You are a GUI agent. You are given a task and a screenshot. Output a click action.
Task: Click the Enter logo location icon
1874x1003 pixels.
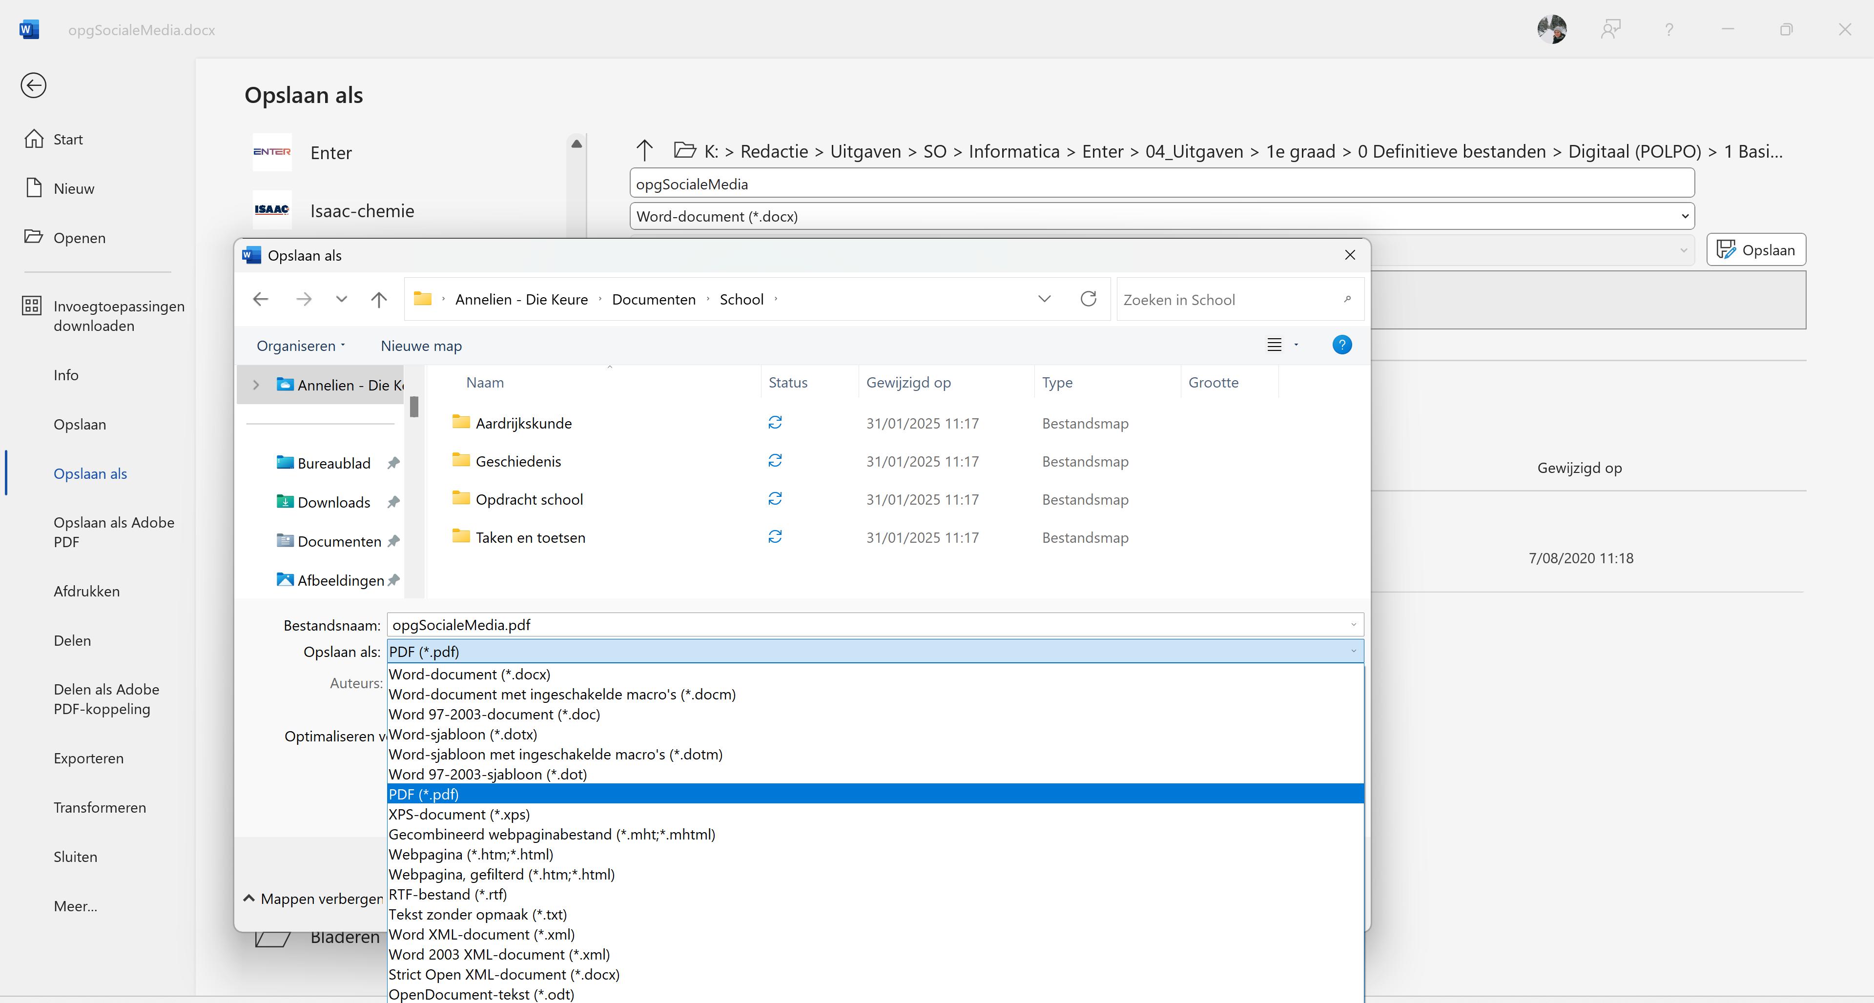point(272,152)
